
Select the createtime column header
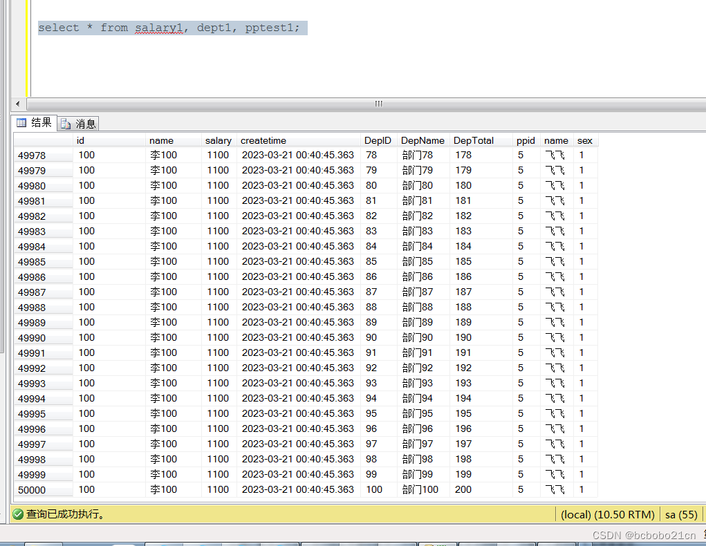pyautogui.click(x=299, y=140)
